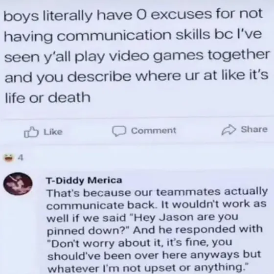View the reaction count showing 4
The width and height of the screenshot is (274, 274).
pyautogui.click(x=21, y=158)
